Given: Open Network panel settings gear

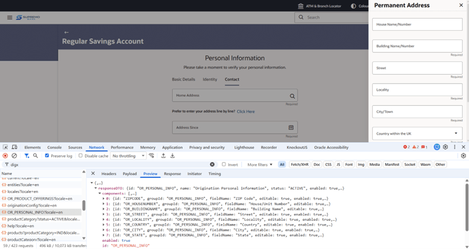Looking at the screenshot, I should pyautogui.click(x=464, y=156).
